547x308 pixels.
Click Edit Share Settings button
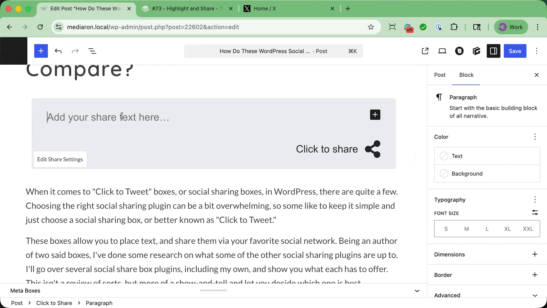[x=60, y=159]
